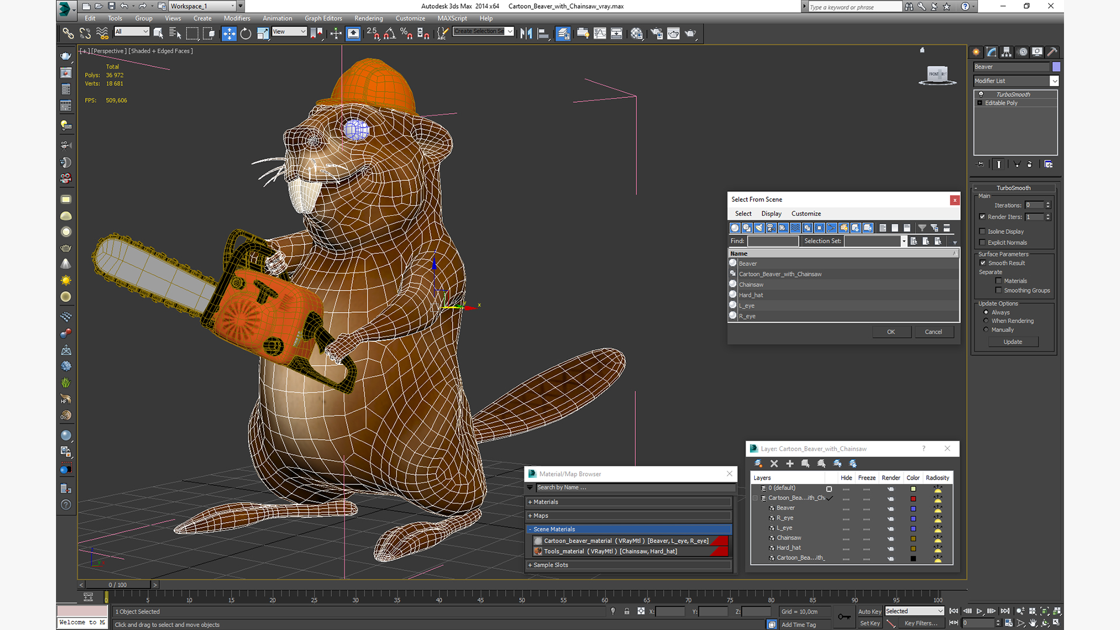Click the Beaver object color swatch near name
Screen dimensions: 1120x630
1056,66
